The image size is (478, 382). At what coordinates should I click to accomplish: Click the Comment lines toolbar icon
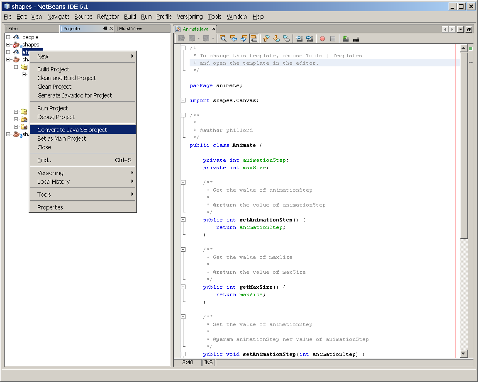(x=345, y=39)
